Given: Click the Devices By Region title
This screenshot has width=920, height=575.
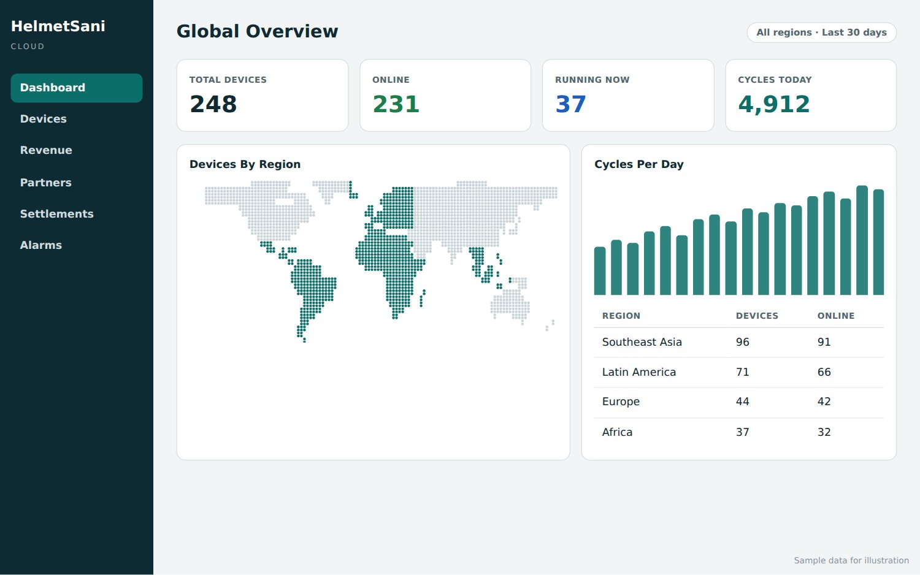Looking at the screenshot, I should [x=245, y=164].
